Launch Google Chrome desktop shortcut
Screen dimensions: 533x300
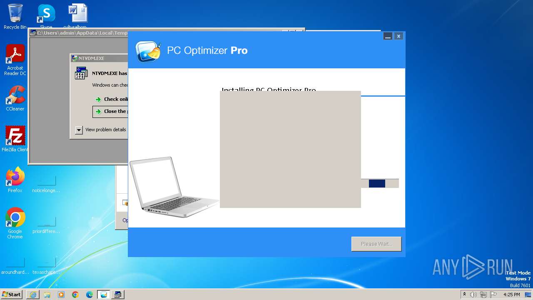15,223
